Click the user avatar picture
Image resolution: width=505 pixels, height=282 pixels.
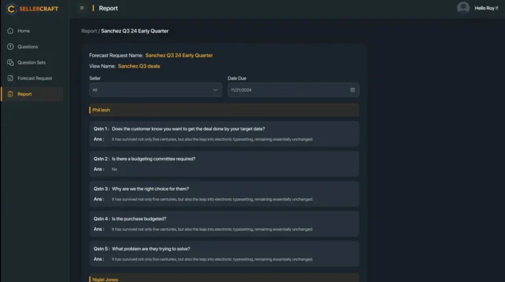coord(463,8)
